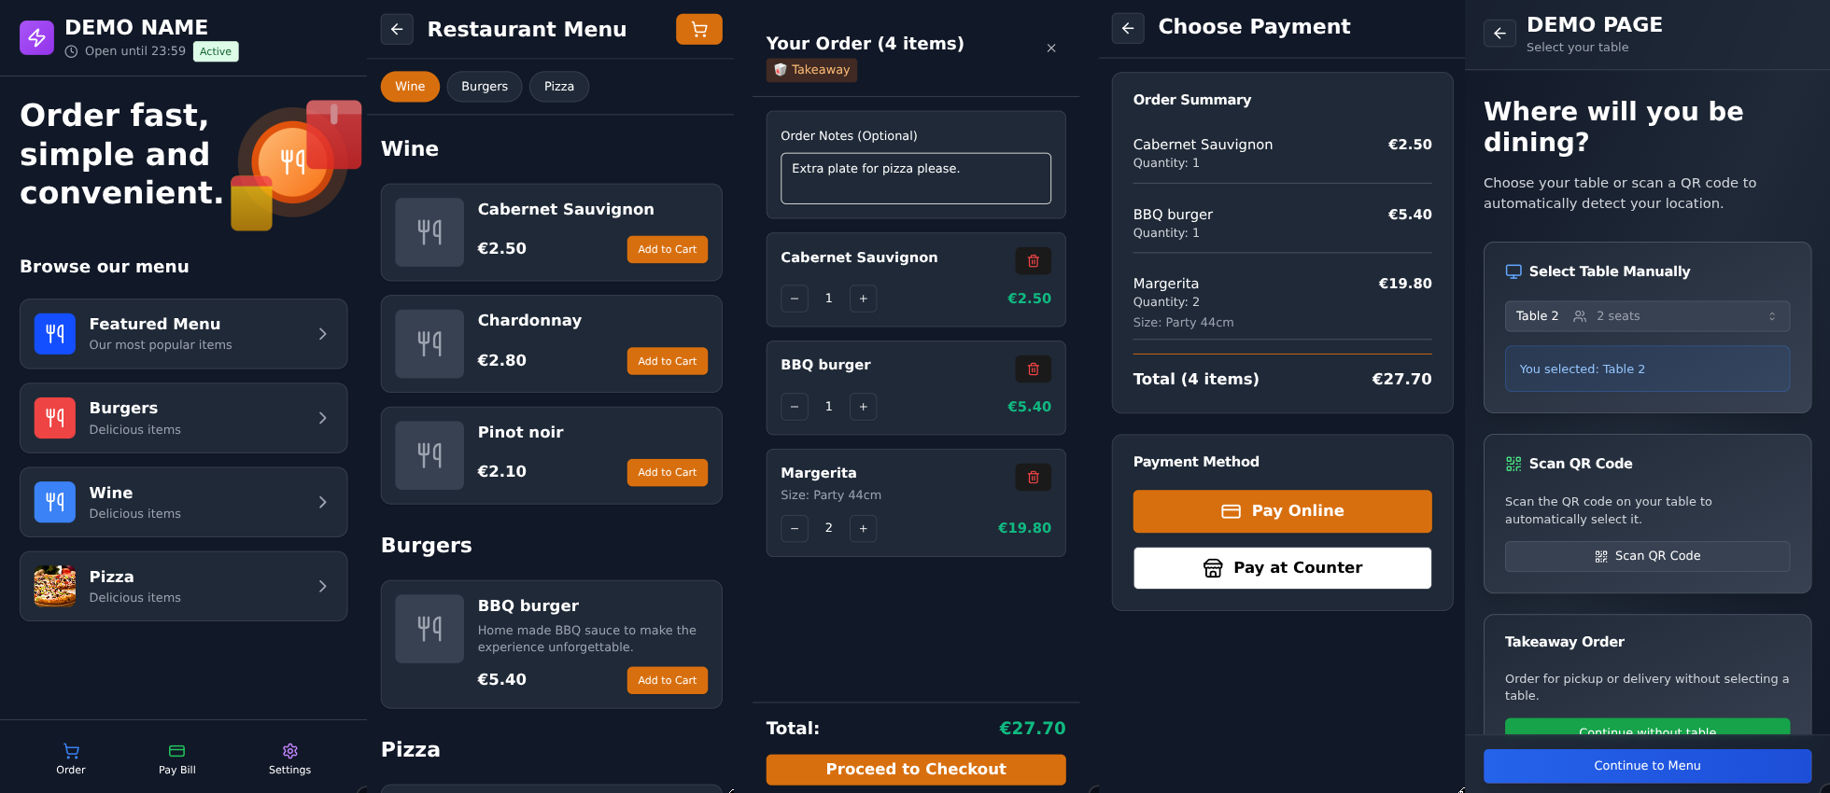Image resolution: width=1830 pixels, height=793 pixels.
Task: Select the Pizza filter tab
Action: coord(559,87)
